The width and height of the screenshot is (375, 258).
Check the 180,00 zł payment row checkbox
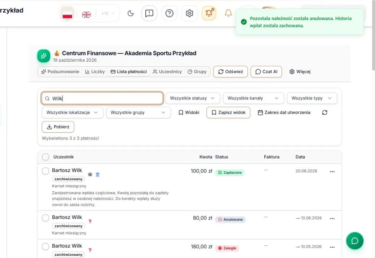[x=46, y=246]
